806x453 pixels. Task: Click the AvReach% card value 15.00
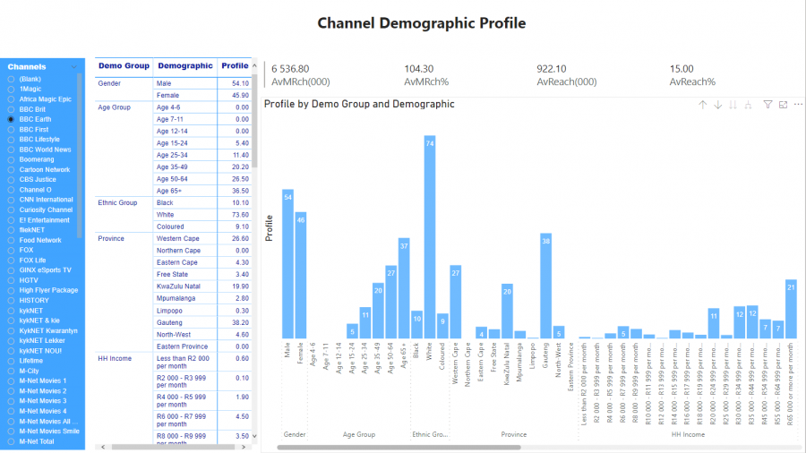point(682,69)
